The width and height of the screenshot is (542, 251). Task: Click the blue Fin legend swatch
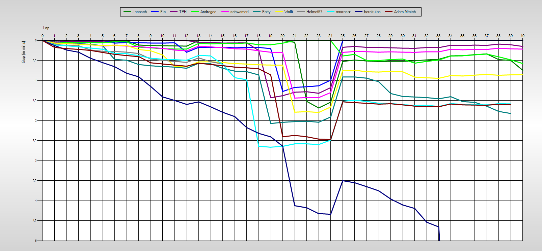(x=155, y=12)
